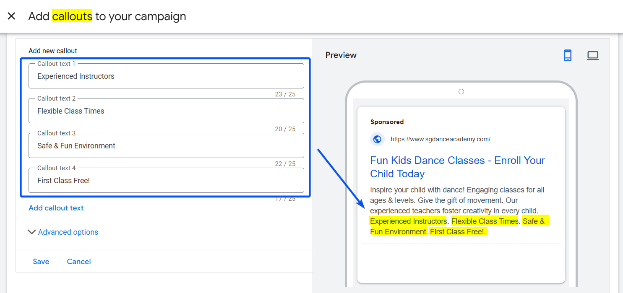The height and width of the screenshot is (293, 623).
Task: Click the Sponsored label in the ad
Action: tap(387, 122)
